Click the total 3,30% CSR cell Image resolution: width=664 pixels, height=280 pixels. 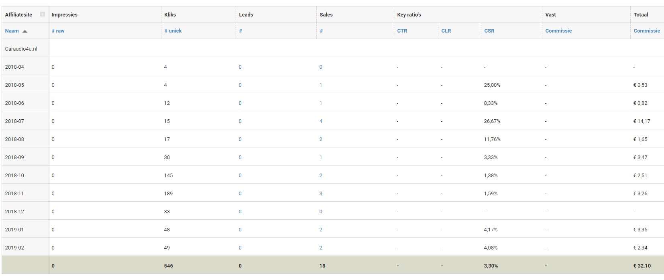coord(491,266)
